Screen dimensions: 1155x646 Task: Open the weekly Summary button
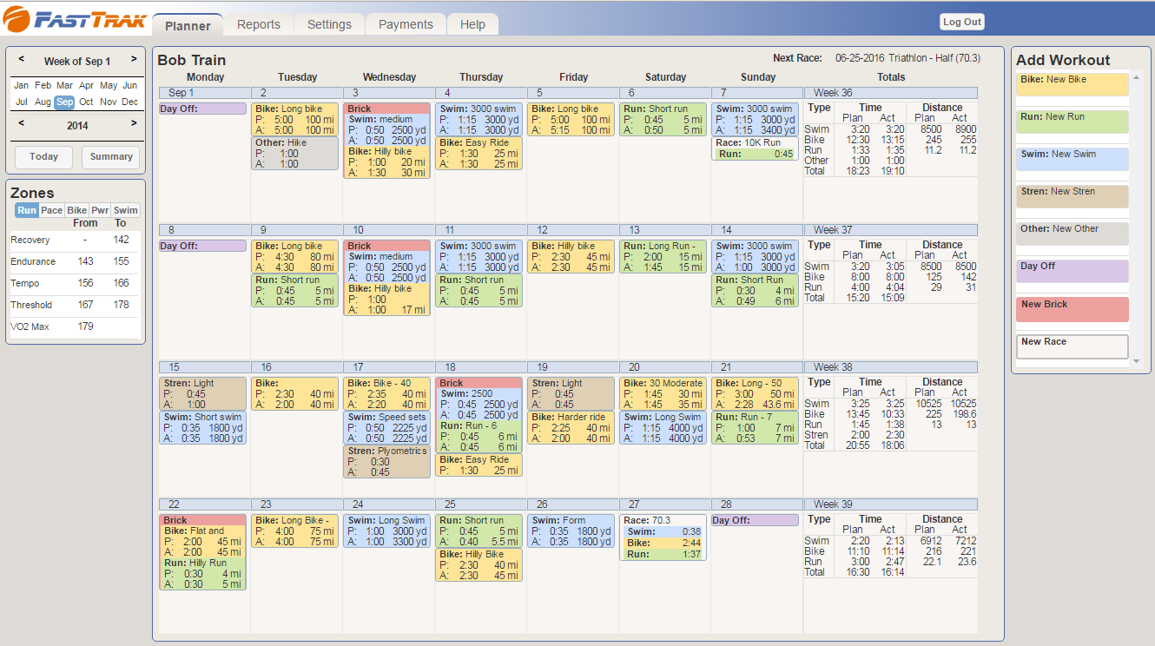click(x=110, y=157)
